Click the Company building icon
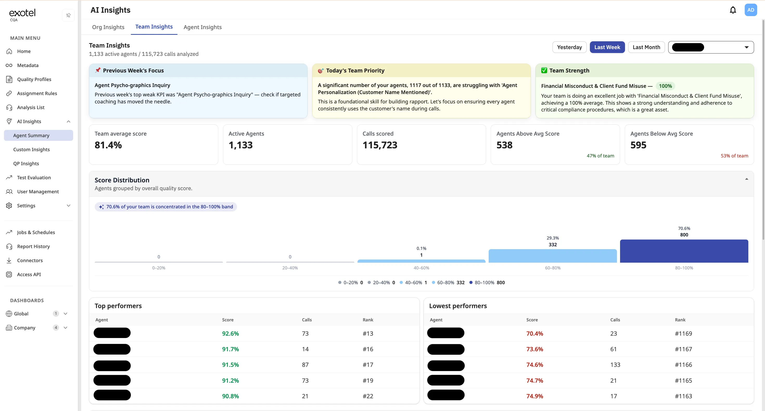Screen dimensions: 765x411 [9, 327]
